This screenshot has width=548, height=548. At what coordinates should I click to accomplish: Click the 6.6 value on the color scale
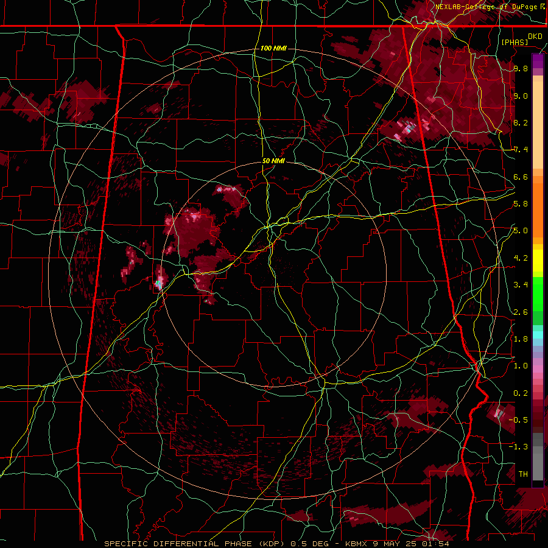click(521, 177)
